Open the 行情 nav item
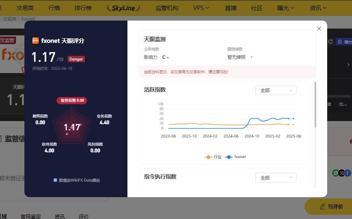This screenshot has width=352, height=219. 54,8
